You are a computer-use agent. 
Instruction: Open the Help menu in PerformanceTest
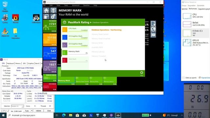pos(95,5)
